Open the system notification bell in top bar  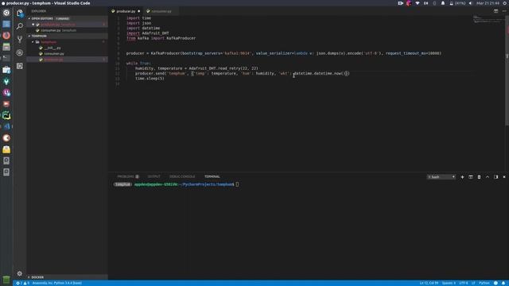click(x=443, y=3)
